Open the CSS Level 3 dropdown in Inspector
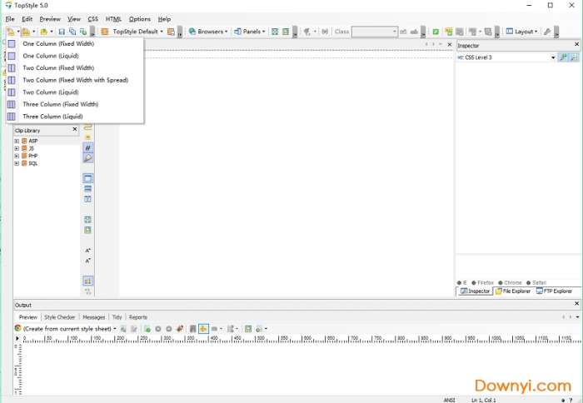Image resolution: width=583 pixels, height=403 pixels. 553,57
